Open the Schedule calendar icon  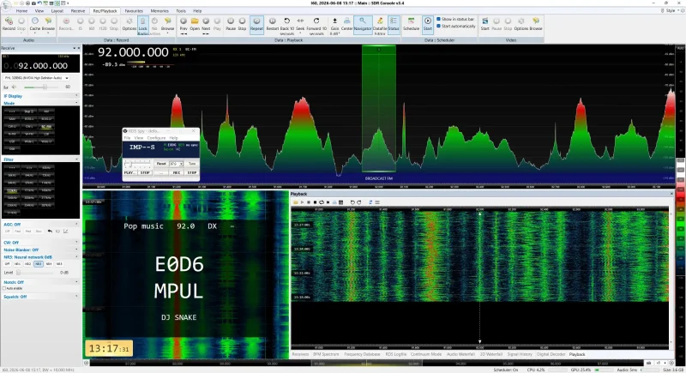tap(411, 24)
